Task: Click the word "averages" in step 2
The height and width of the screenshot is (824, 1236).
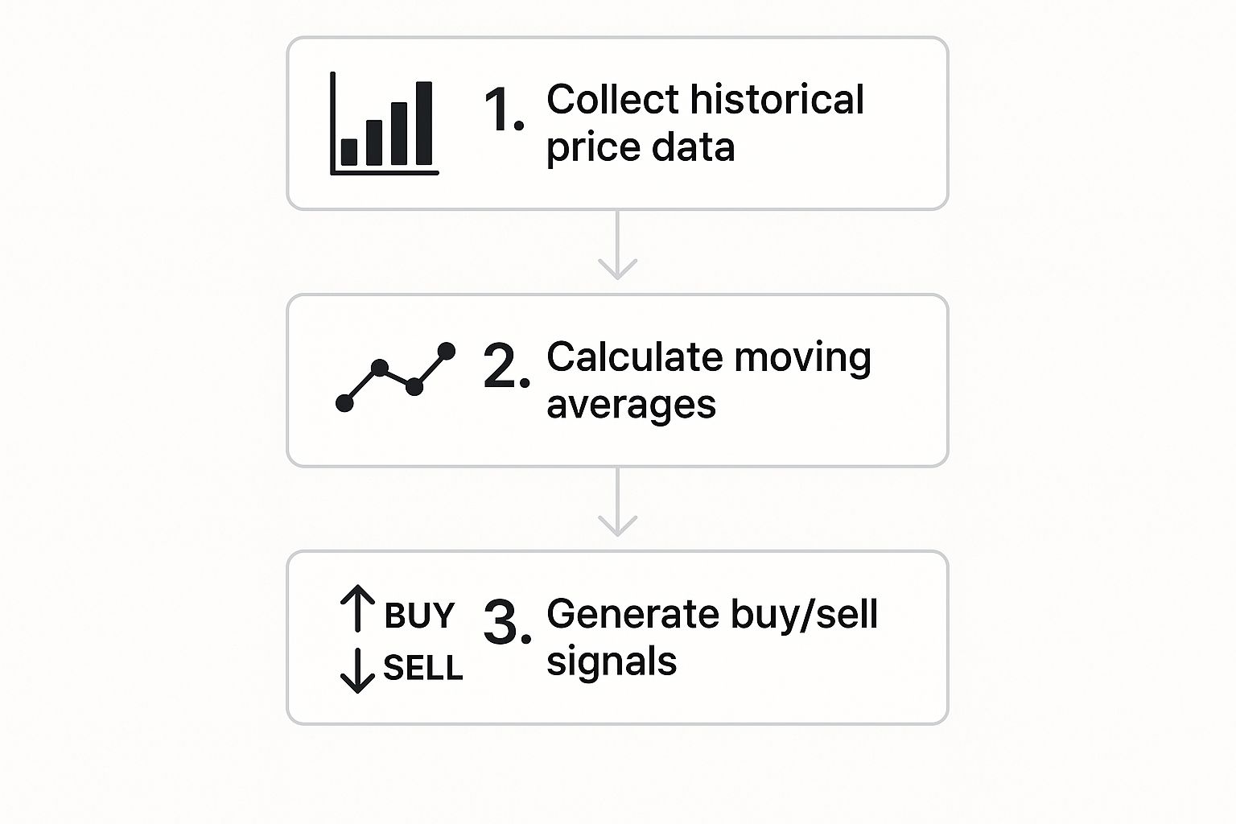Action: (x=631, y=405)
